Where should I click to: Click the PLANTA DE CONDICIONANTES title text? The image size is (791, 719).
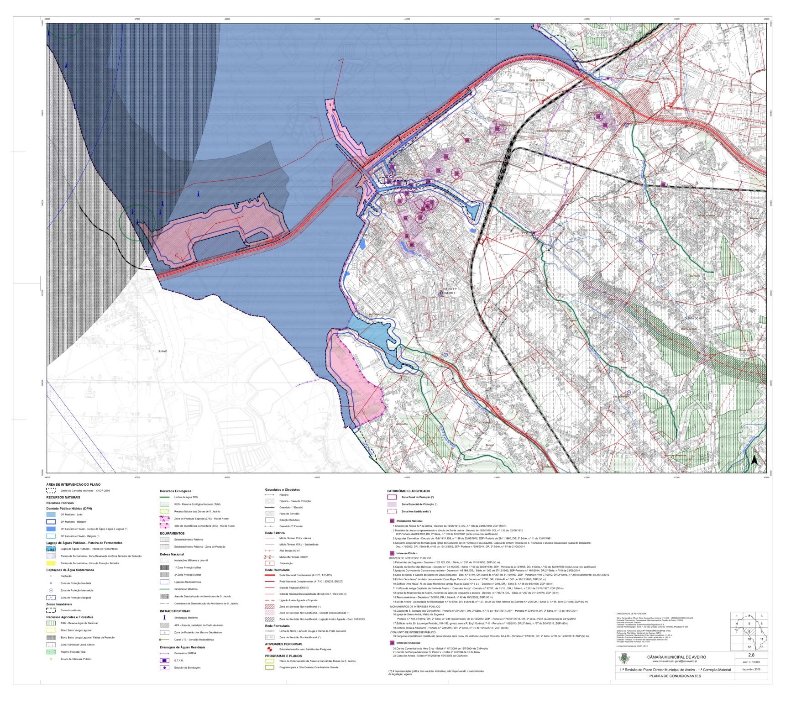pos(675,676)
